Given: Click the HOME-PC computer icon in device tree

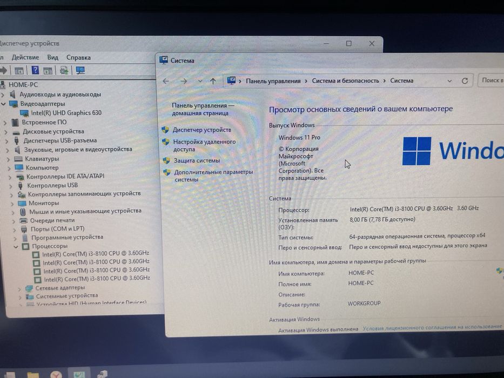Looking at the screenshot, I should pos(3,85).
